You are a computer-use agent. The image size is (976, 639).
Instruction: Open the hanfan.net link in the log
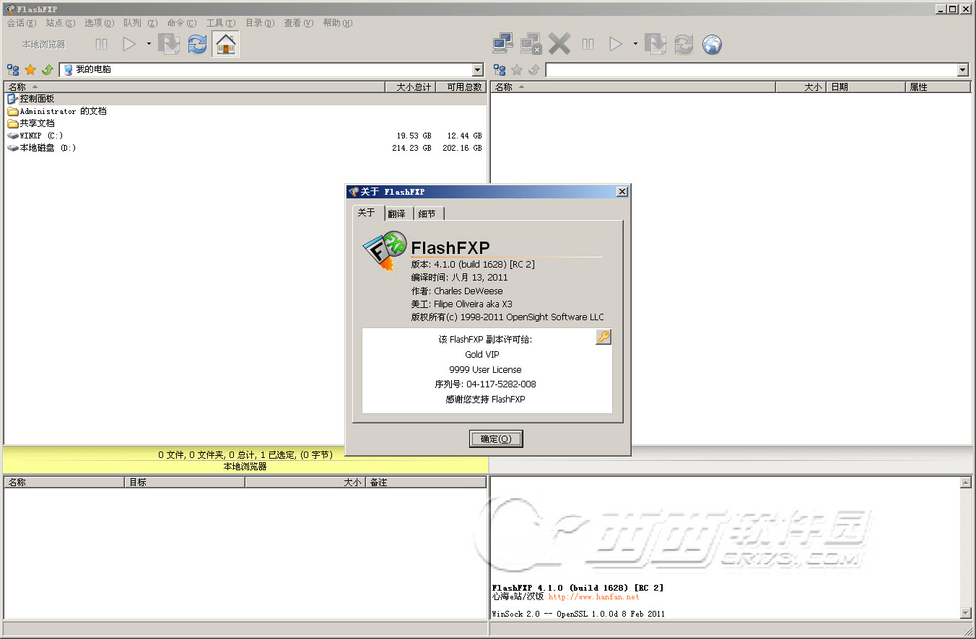(x=593, y=597)
